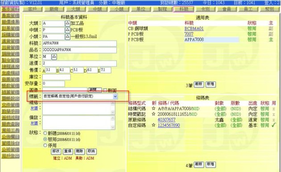The image size is (281, 172).
Task: Click the green checkmark in the 自定條碼 row
Action: [x=273, y=125]
